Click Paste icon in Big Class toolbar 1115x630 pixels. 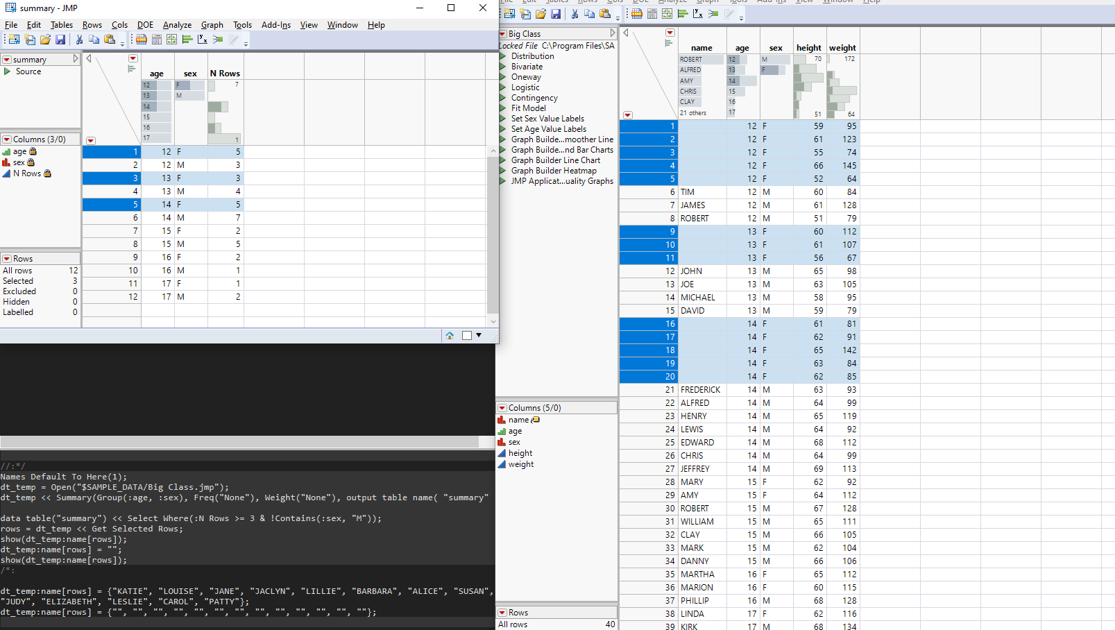click(x=605, y=14)
